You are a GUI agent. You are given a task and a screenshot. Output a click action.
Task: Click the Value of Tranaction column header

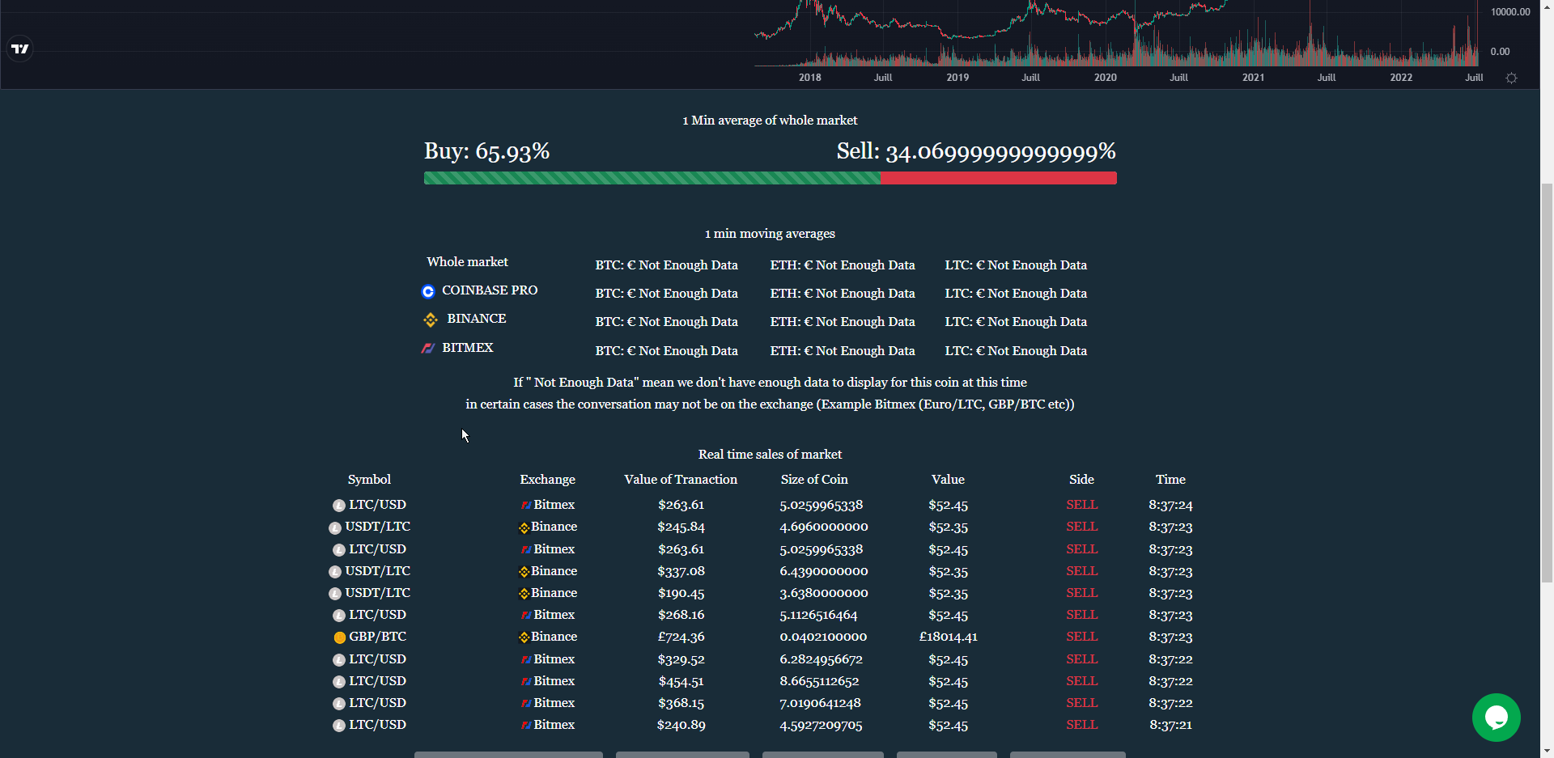point(681,480)
